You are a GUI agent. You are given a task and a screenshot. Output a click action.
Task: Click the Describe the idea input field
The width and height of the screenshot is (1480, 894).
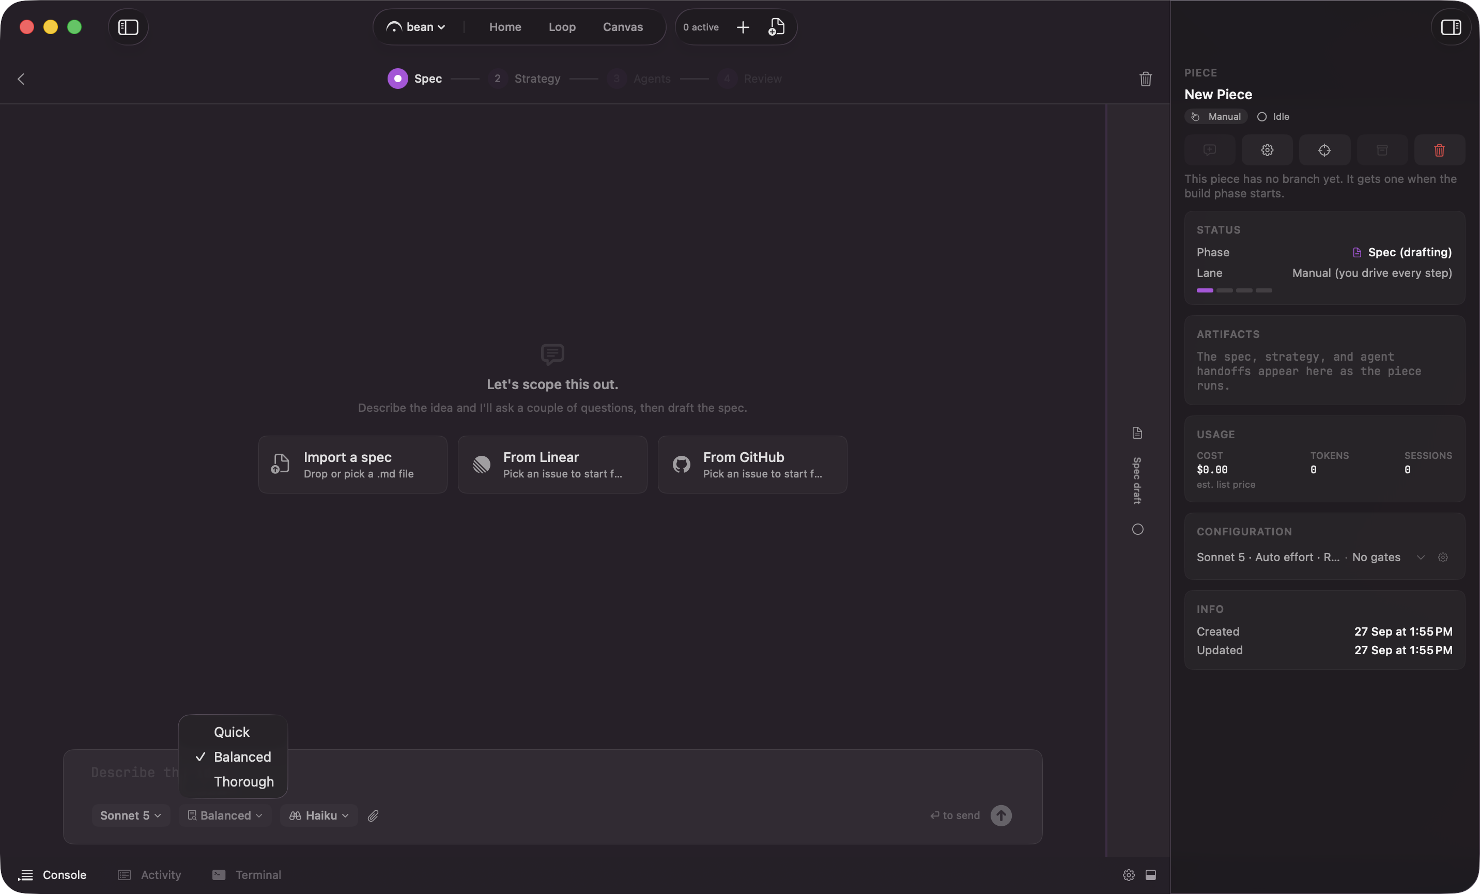click(x=552, y=772)
